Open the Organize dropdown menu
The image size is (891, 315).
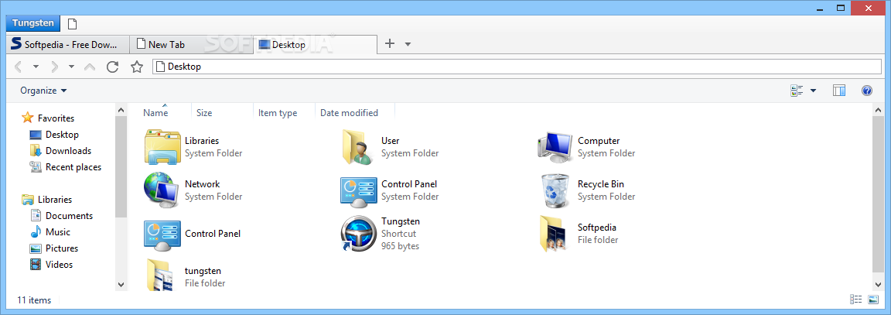click(43, 91)
